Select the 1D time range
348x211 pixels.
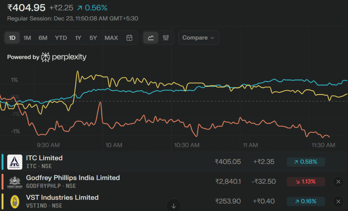pyautogui.click(x=12, y=38)
